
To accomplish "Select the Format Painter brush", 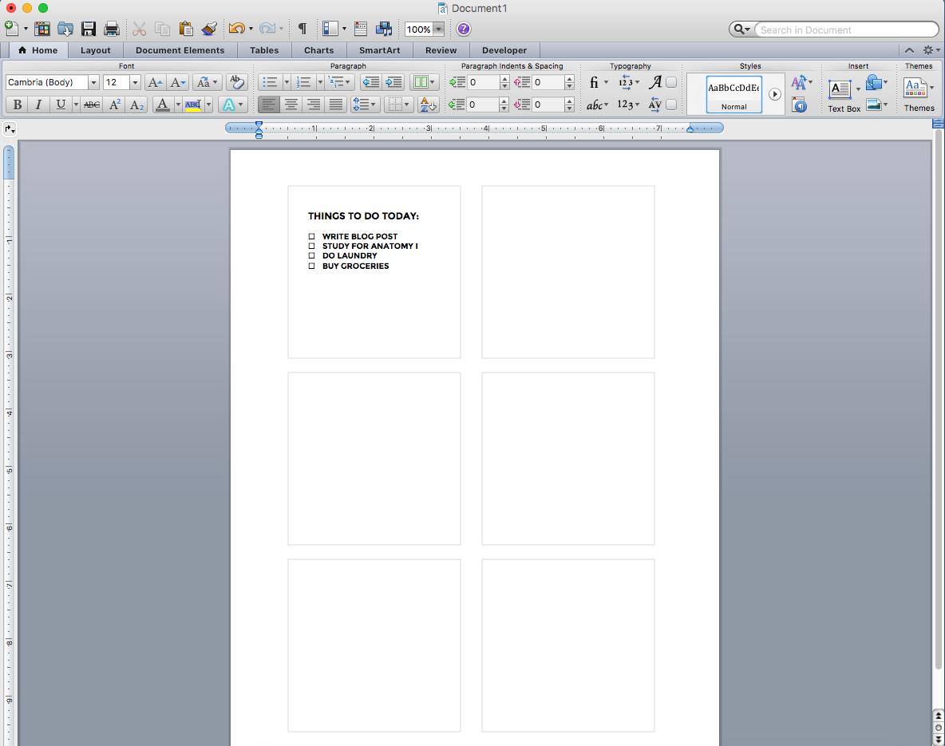I will click(x=209, y=28).
